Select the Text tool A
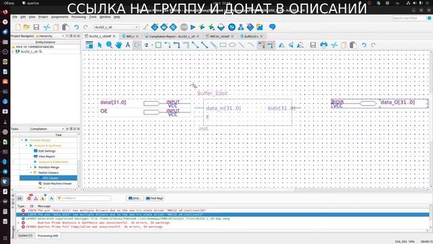Viewport: 433px width, 244px height. tap(128, 45)
